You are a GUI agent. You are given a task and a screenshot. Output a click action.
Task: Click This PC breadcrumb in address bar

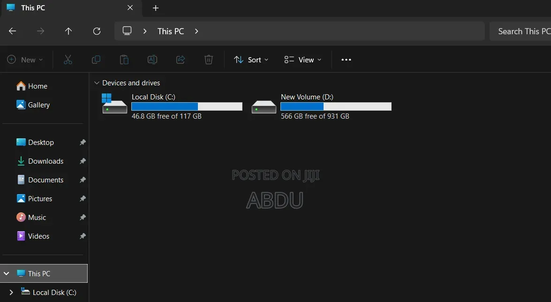click(x=171, y=31)
